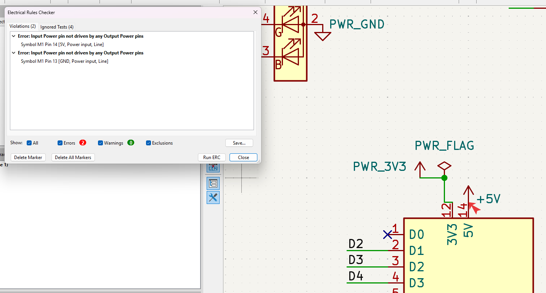Select the PWR_3V3 power arrow symbol
The image size is (546, 293).
[420, 169]
